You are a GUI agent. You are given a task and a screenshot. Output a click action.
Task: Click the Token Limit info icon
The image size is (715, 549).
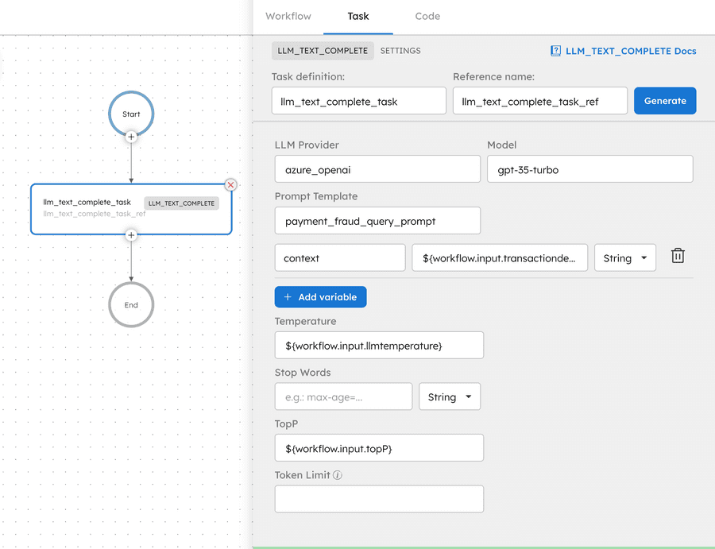(338, 476)
